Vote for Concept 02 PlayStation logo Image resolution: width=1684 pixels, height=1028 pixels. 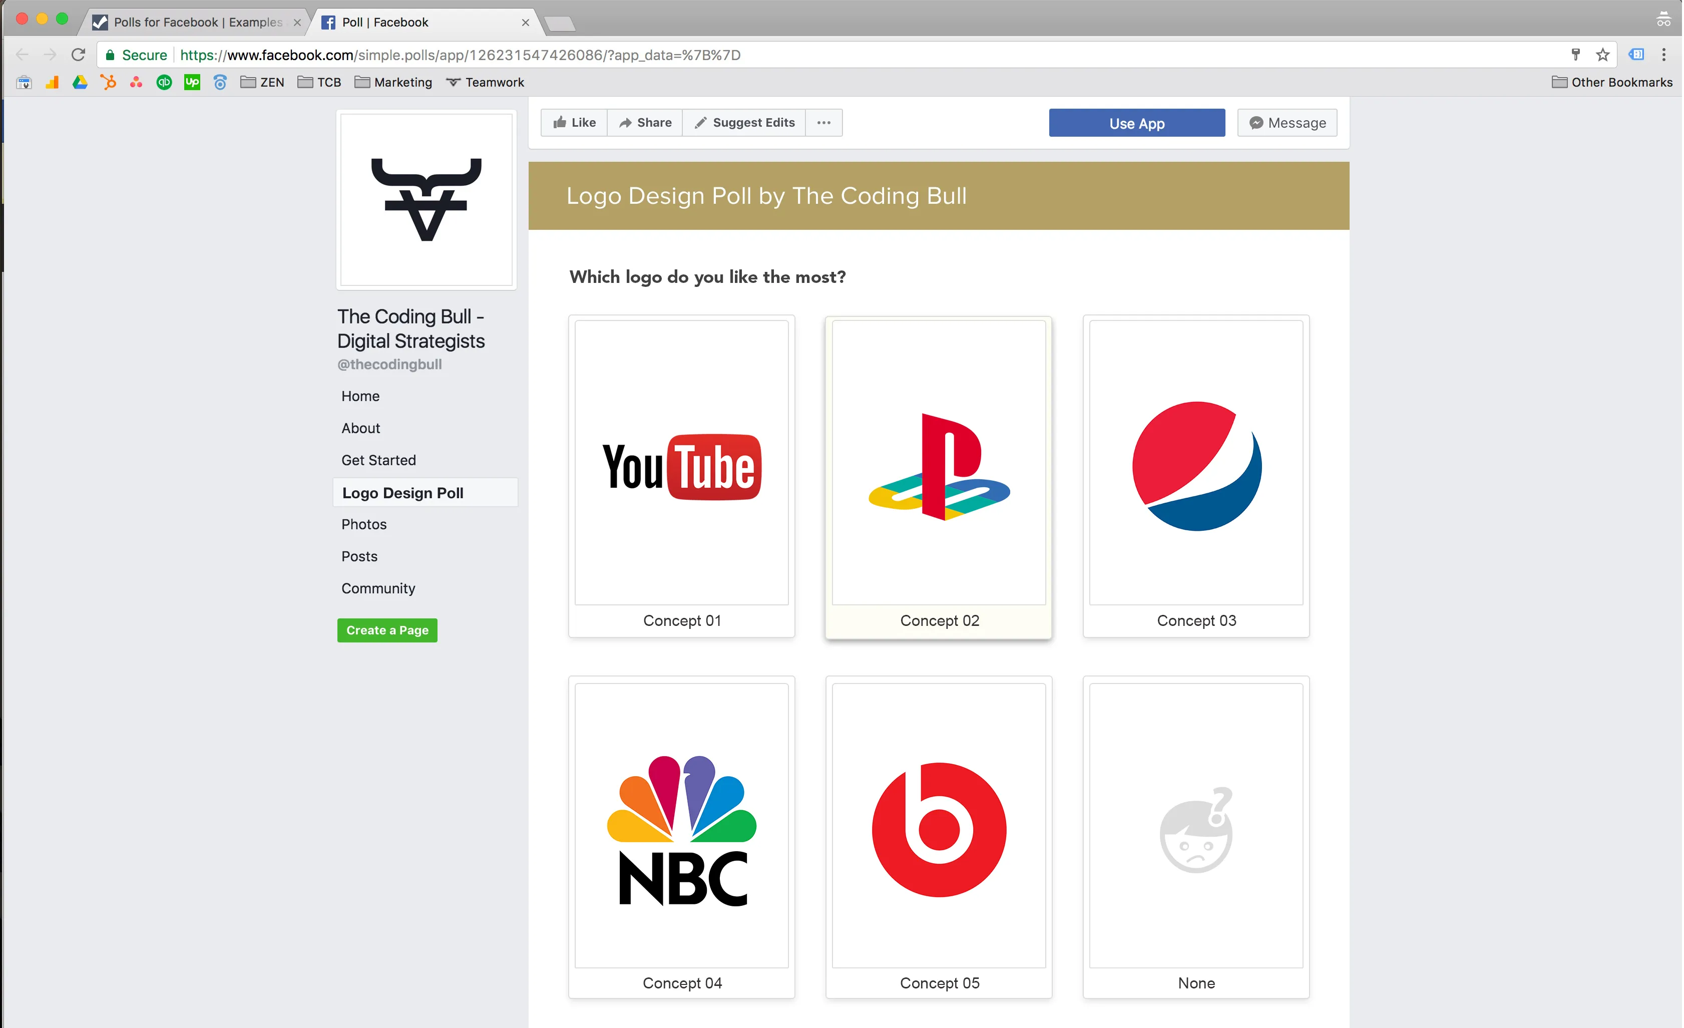tap(939, 478)
